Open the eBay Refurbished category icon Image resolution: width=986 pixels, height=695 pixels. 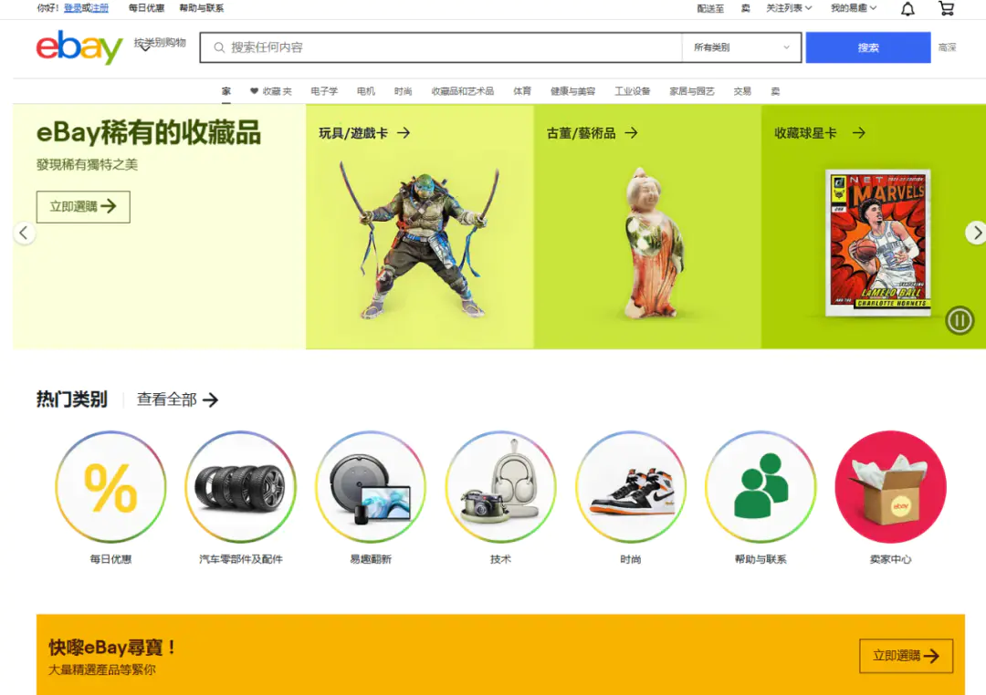click(370, 487)
